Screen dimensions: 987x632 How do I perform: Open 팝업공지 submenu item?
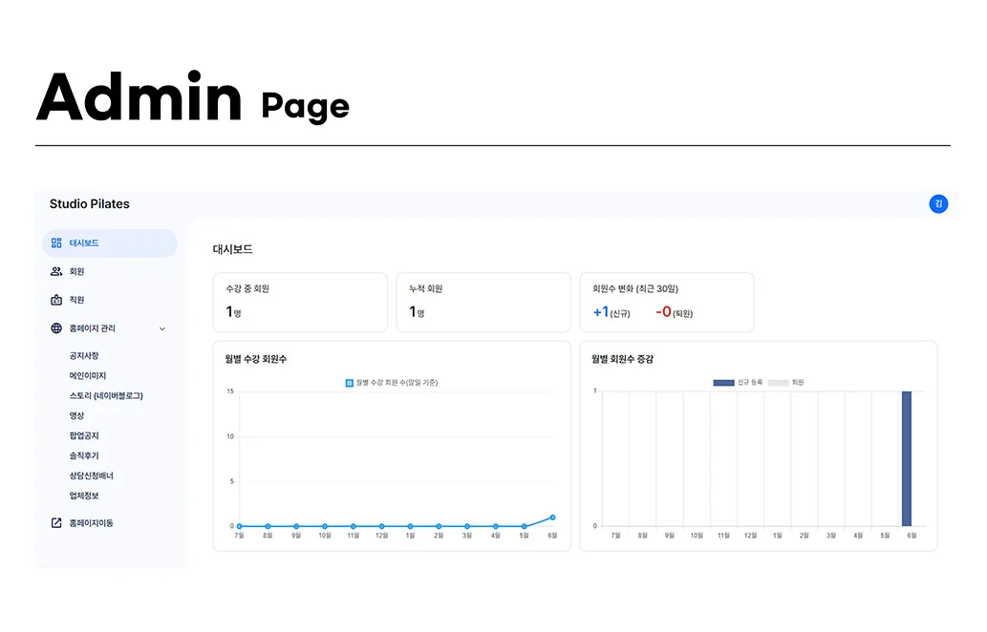coord(84,435)
